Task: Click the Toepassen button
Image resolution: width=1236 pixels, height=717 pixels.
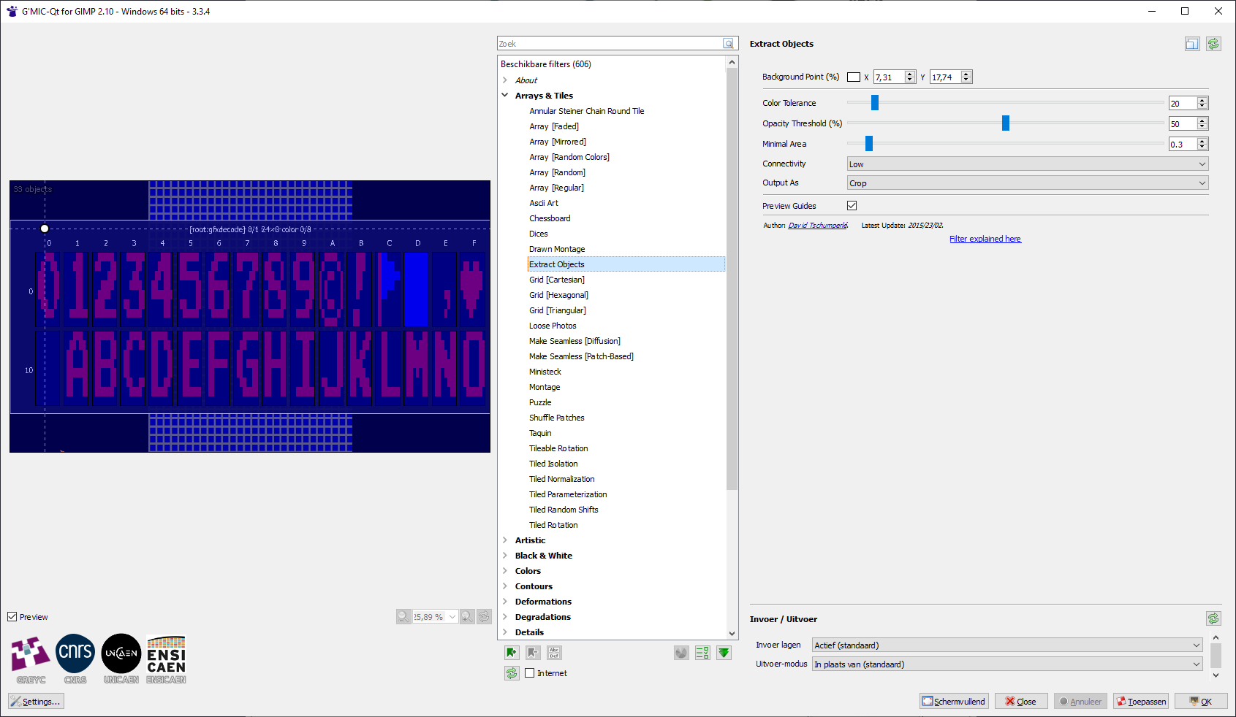Action: pos(1141,702)
